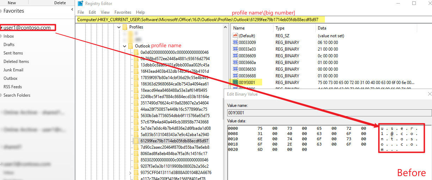
Task: Click the '(value not set)' data cell
Action: [x=331, y=36]
